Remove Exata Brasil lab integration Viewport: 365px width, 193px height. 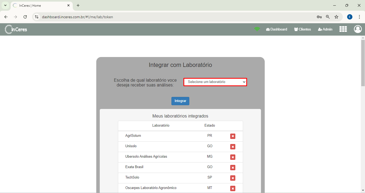tap(233, 168)
